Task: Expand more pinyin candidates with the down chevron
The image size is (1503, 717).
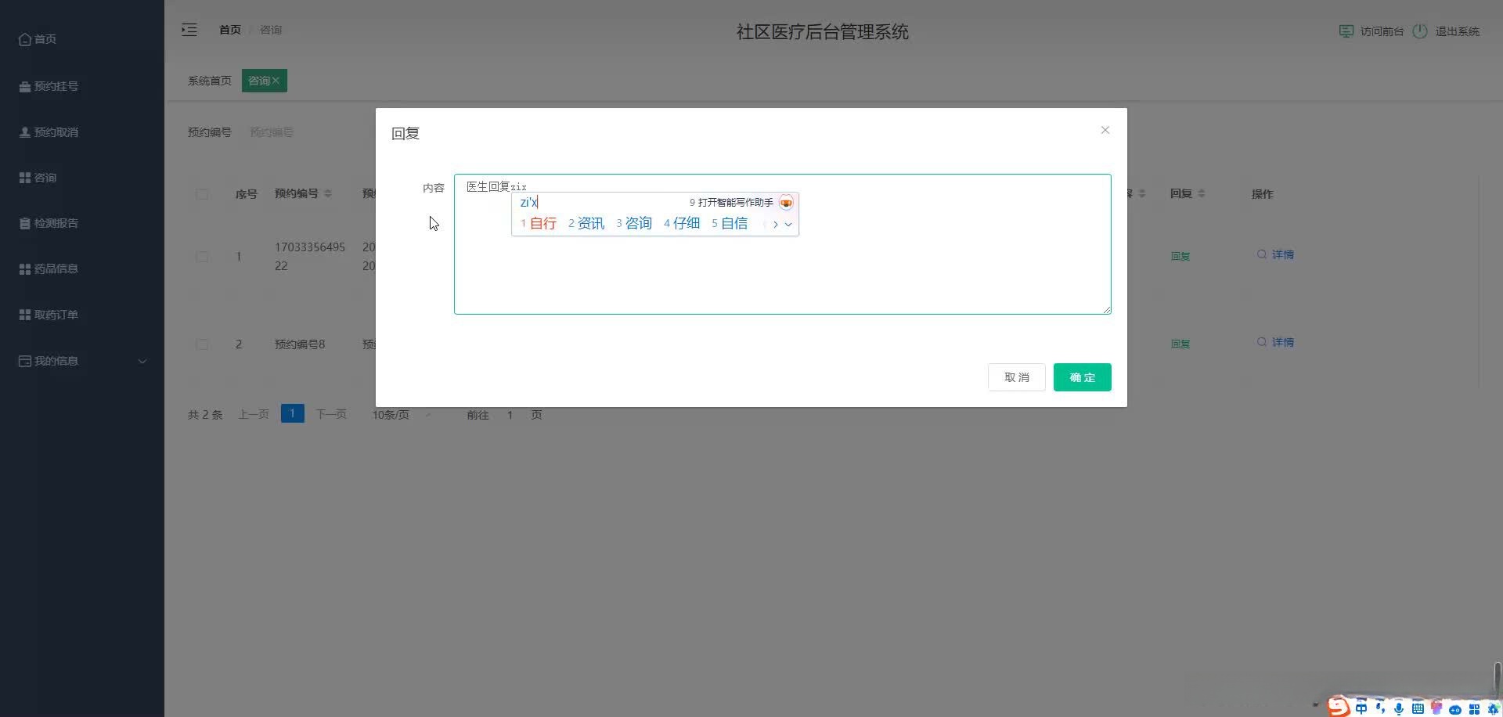Action: tap(788, 224)
